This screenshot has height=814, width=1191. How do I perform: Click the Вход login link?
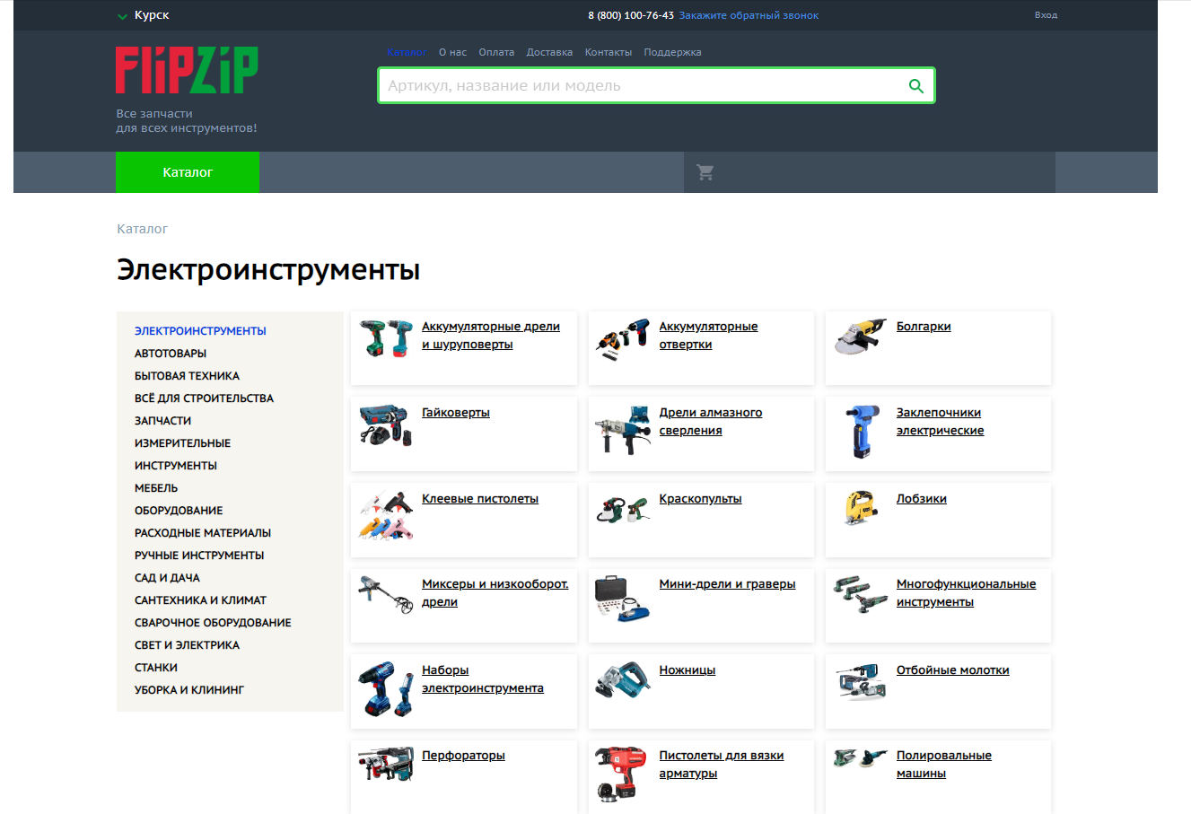(x=1046, y=15)
